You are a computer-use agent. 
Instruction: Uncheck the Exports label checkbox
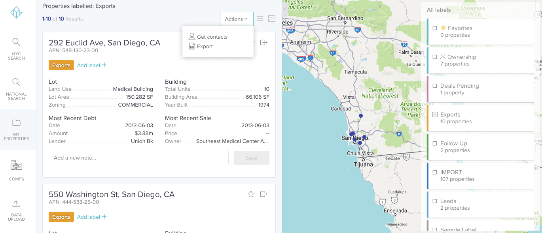tap(435, 115)
